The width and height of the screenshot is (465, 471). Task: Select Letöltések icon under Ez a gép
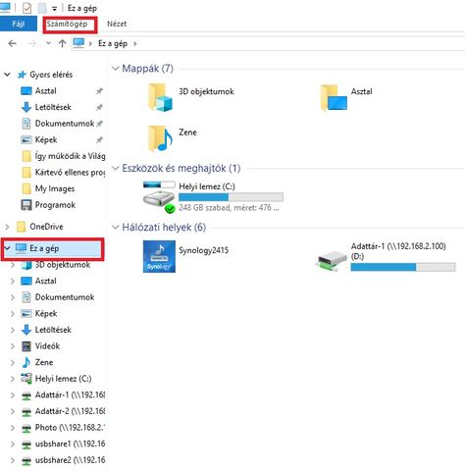click(26, 330)
